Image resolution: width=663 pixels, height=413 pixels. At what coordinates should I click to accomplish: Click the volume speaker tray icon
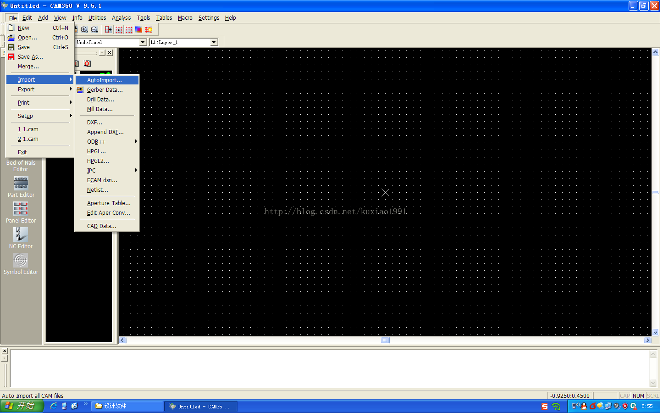[617, 406]
